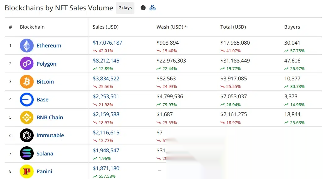
Task: Click BNB Chain total value $2,161,275
Action: 234,114
